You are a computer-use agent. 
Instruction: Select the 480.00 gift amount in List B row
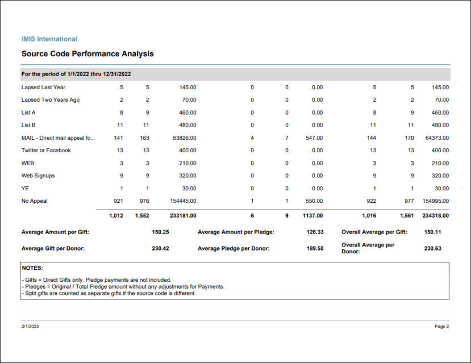(187, 125)
